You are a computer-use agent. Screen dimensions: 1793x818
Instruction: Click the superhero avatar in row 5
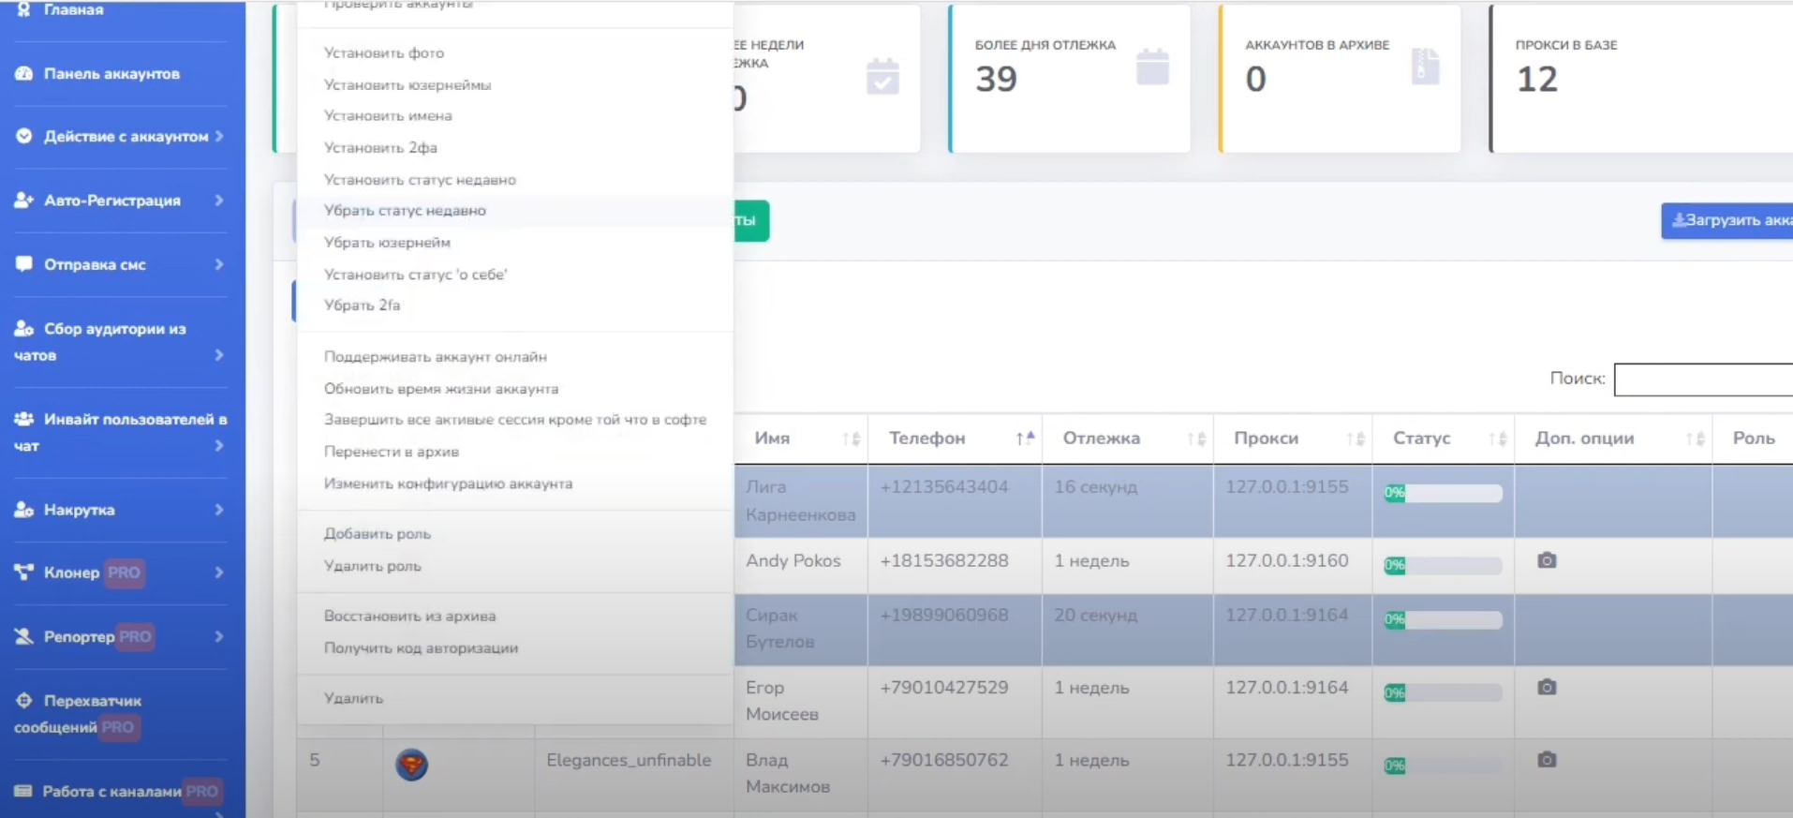pos(411,765)
